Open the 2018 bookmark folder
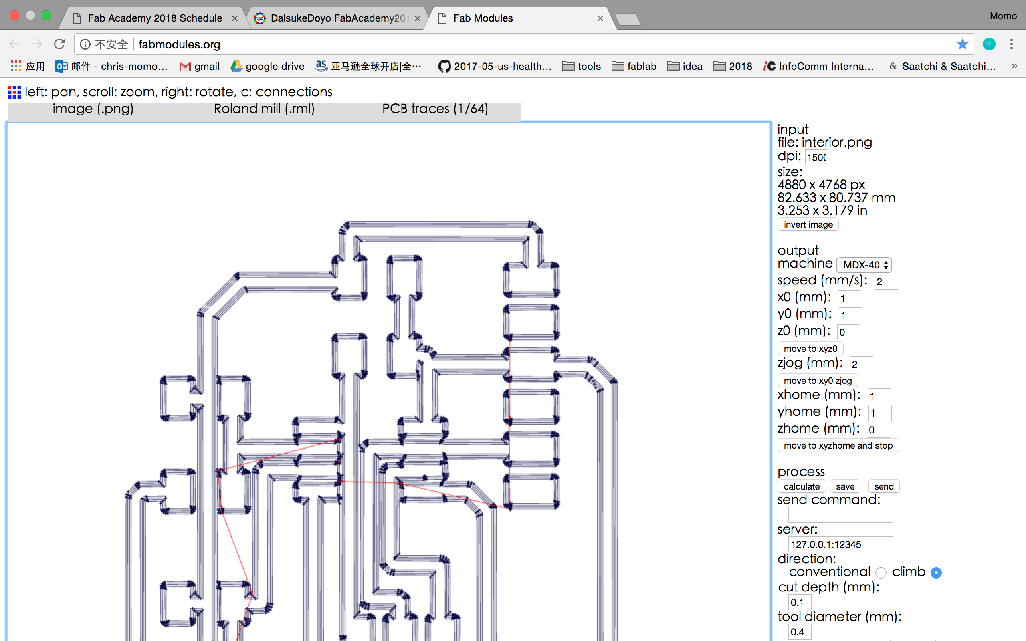 point(733,66)
